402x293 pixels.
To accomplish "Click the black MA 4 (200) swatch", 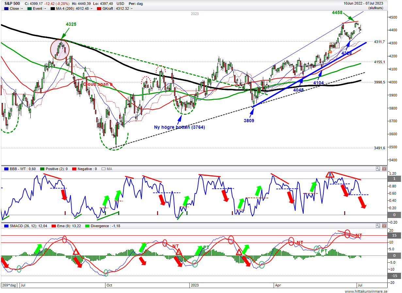I will click(x=53, y=8).
